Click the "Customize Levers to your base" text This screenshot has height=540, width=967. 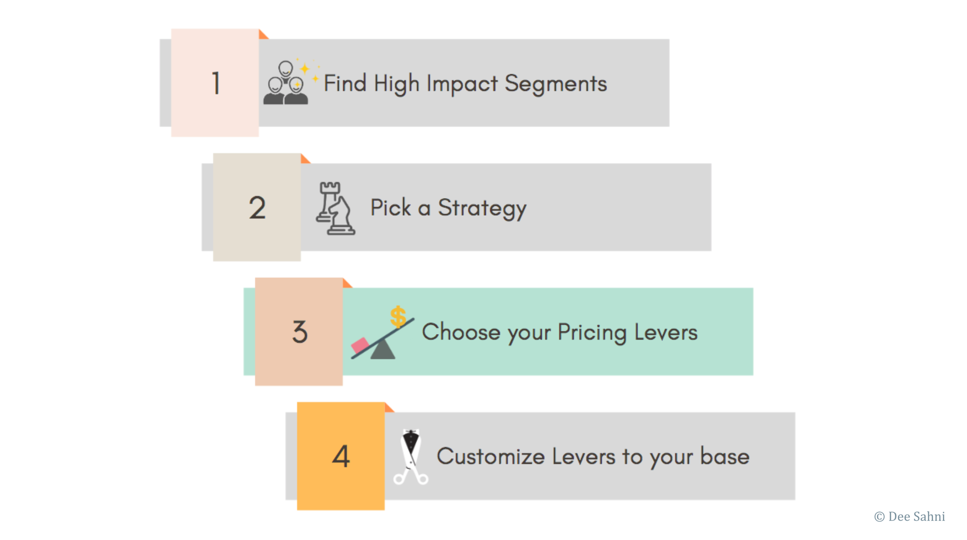pyautogui.click(x=593, y=456)
